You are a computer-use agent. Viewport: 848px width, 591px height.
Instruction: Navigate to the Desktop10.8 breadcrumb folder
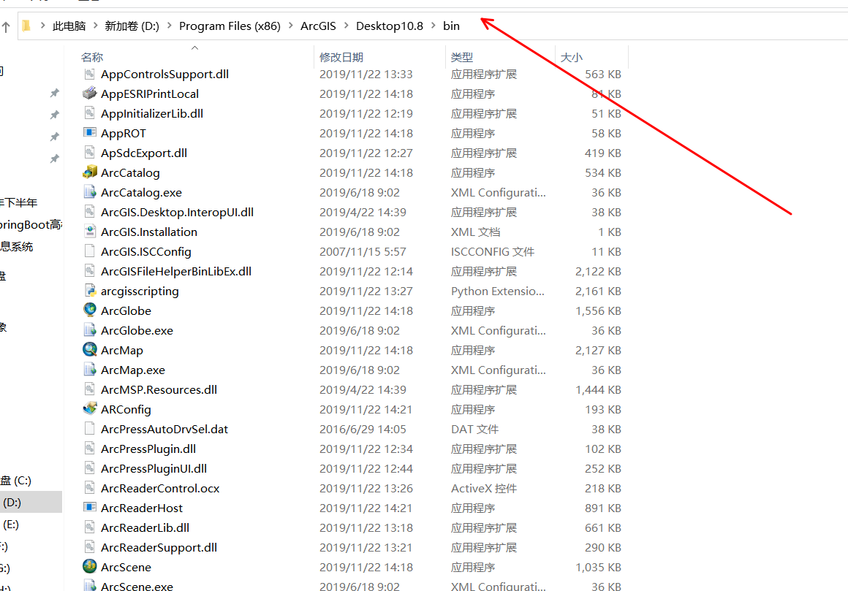pos(390,26)
